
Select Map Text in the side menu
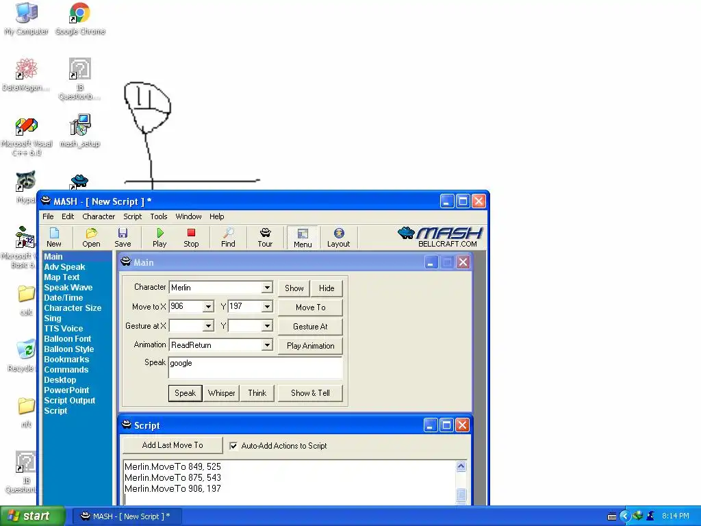click(62, 277)
